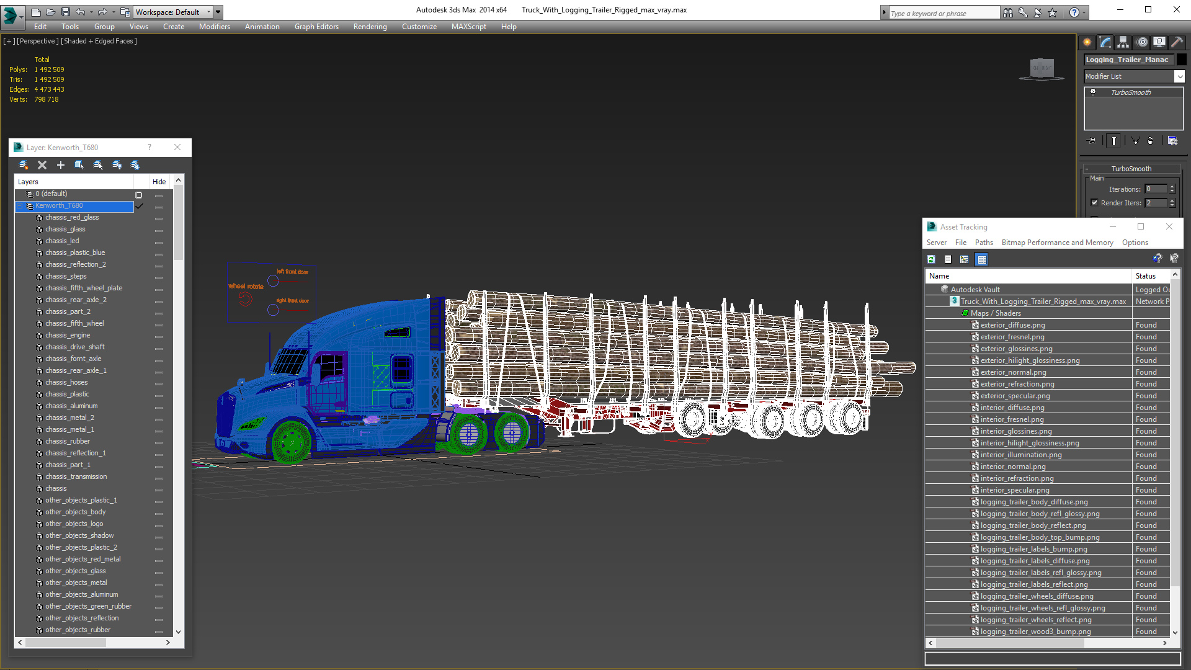Viewport: 1191px width, 670px height.
Task: Click the keyword search input field
Action: pos(943,13)
